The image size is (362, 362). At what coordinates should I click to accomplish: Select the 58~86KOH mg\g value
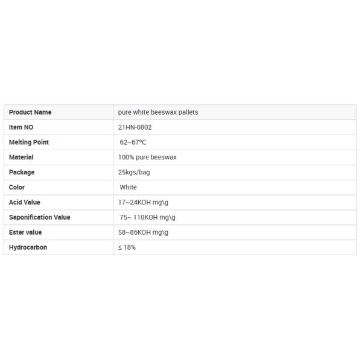tap(143, 232)
